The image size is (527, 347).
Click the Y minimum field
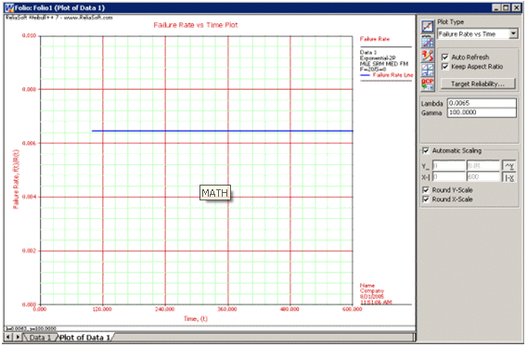pyautogui.click(x=448, y=165)
